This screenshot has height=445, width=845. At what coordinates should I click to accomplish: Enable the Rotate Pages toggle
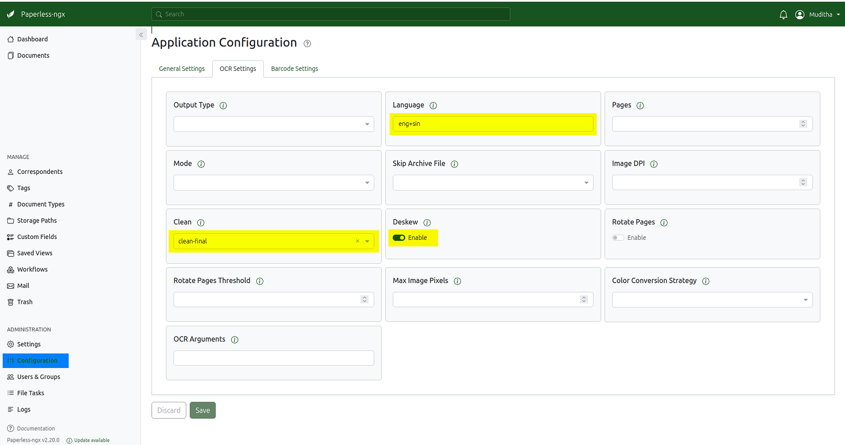tap(618, 238)
